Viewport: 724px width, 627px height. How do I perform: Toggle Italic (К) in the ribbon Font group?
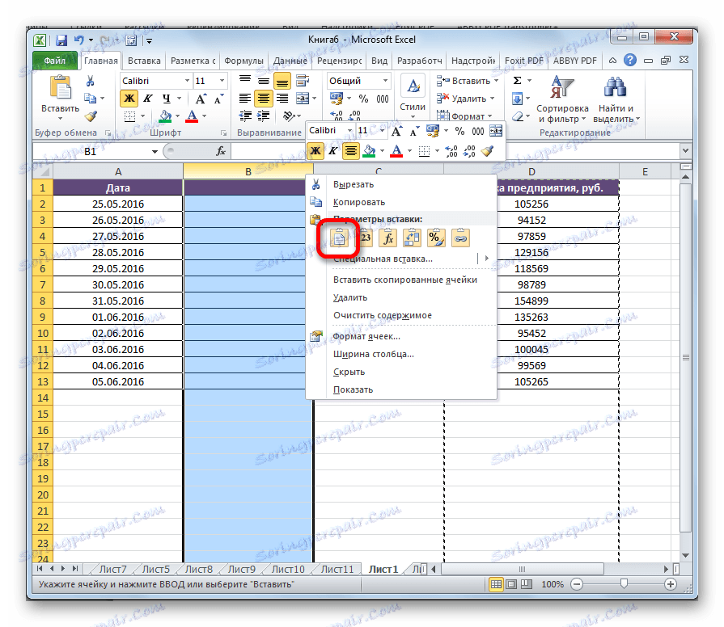pos(148,99)
